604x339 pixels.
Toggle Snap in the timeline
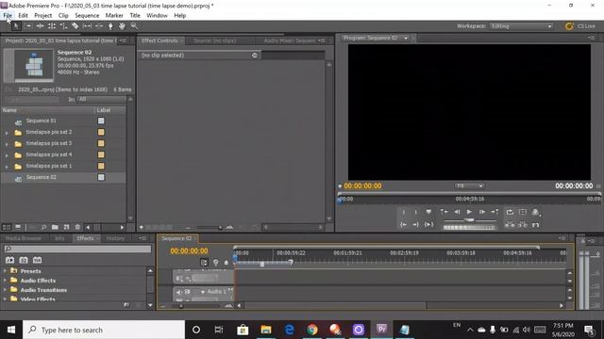204,263
